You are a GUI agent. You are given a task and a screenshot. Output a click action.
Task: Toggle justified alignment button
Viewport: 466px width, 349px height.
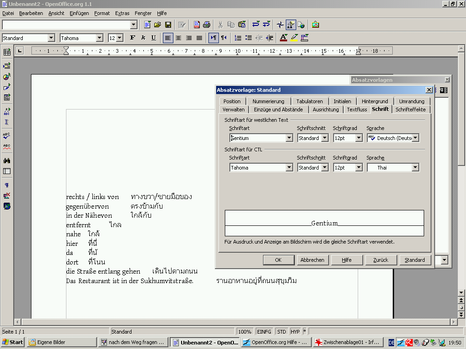pyautogui.click(x=199, y=38)
